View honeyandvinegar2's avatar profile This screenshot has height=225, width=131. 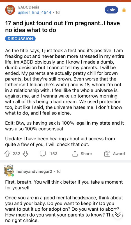coord(9,171)
